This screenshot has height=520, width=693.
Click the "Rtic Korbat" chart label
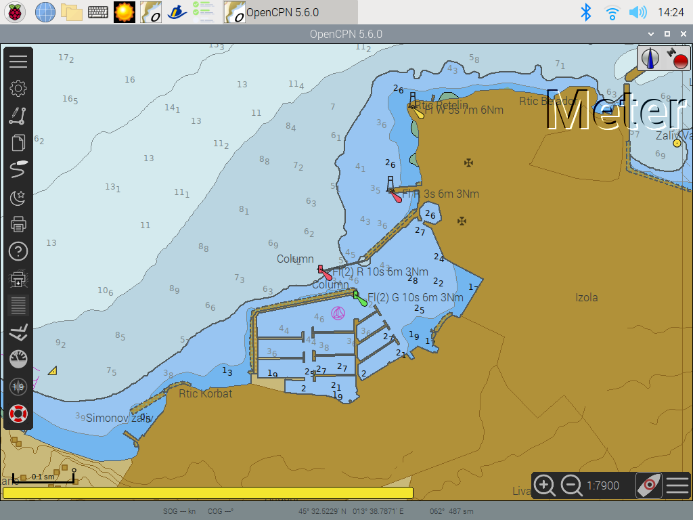pyautogui.click(x=206, y=393)
